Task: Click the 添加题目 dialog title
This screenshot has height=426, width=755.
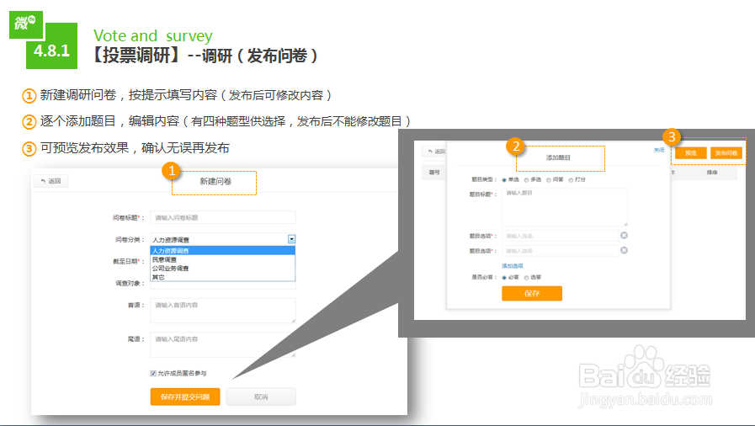Action: click(558, 157)
